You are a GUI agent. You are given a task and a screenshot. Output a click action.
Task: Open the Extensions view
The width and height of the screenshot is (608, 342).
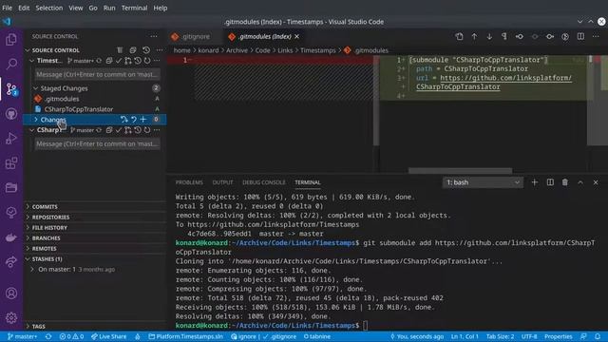tap(11, 163)
